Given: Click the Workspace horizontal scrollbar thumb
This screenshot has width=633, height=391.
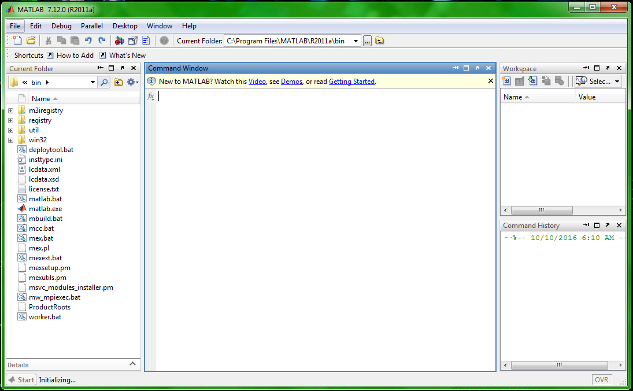Looking at the screenshot, I should pos(541,210).
